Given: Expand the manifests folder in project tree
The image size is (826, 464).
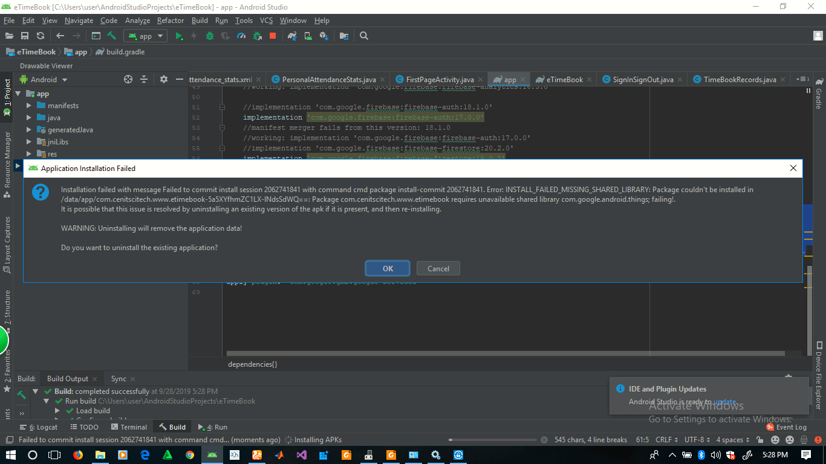Looking at the screenshot, I should pyautogui.click(x=28, y=105).
